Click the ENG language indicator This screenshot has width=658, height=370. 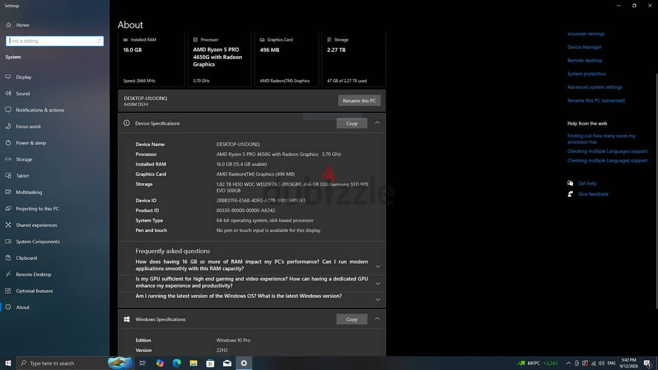(612, 363)
